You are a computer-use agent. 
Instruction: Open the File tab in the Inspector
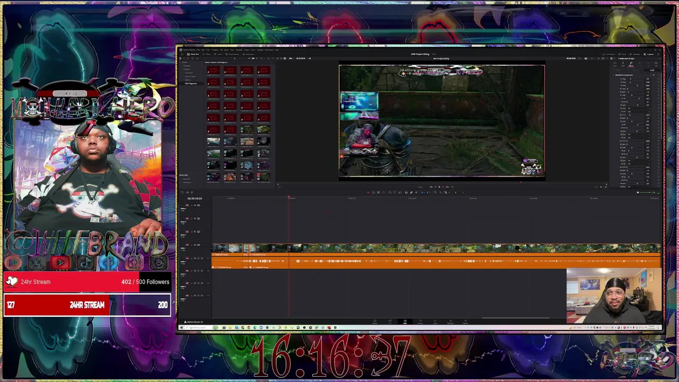[656, 64]
